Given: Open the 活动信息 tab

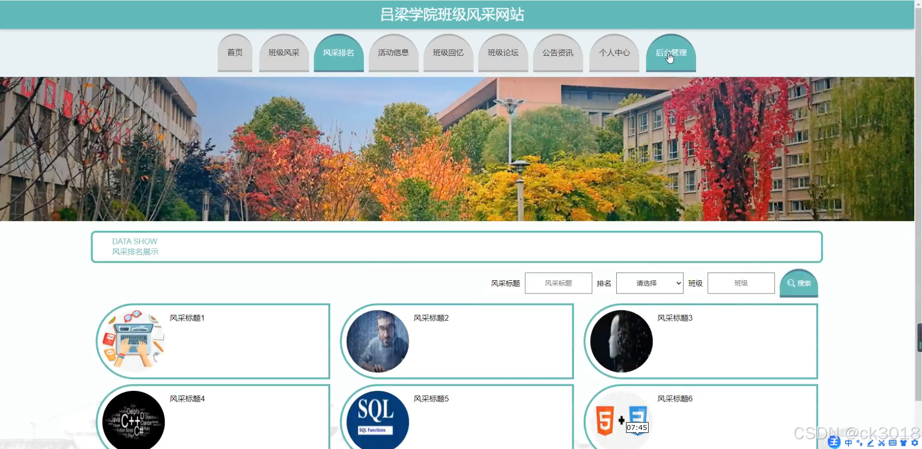Looking at the screenshot, I should (393, 53).
